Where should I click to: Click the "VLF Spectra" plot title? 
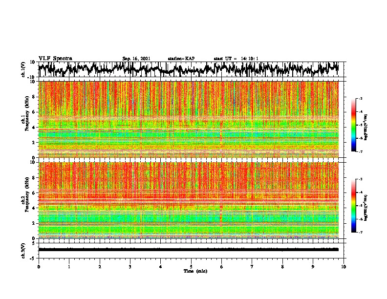[56, 59]
